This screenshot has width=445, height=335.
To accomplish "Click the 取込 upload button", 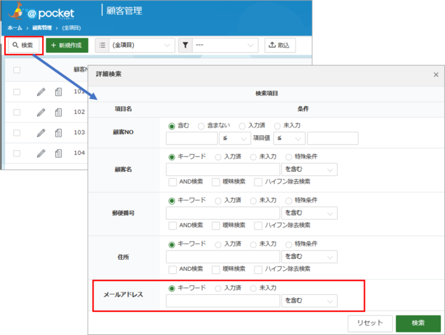I will pyautogui.click(x=280, y=45).
